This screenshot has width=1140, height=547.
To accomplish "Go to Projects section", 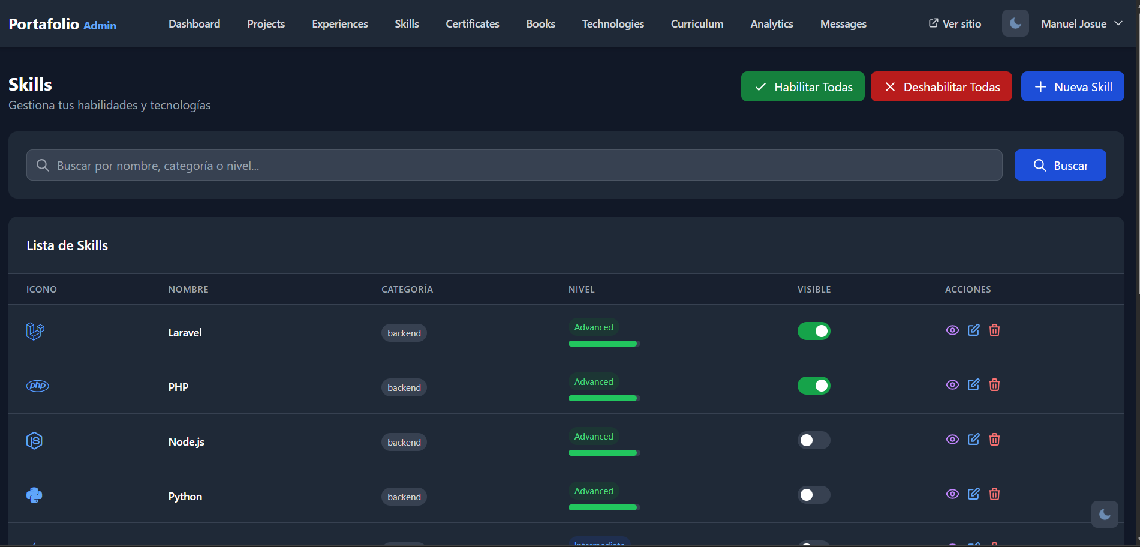I will (x=266, y=23).
